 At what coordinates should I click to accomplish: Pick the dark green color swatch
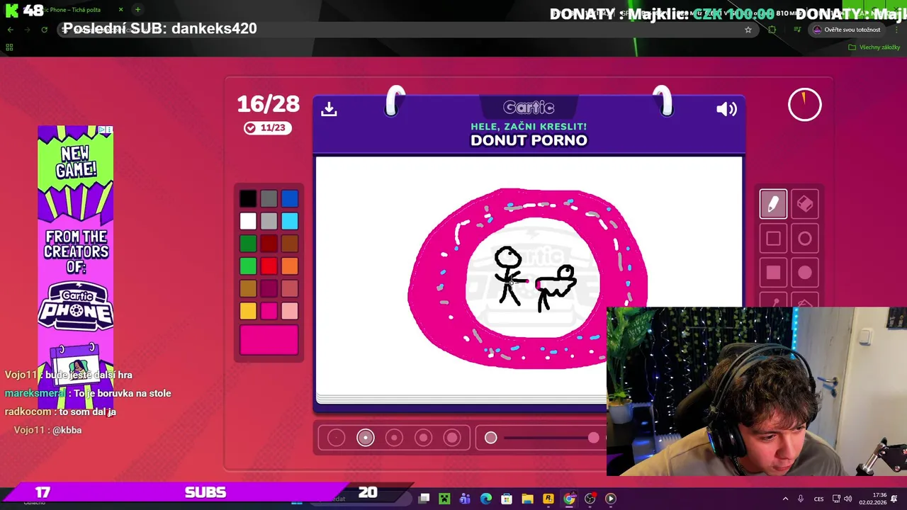tap(248, 244)
